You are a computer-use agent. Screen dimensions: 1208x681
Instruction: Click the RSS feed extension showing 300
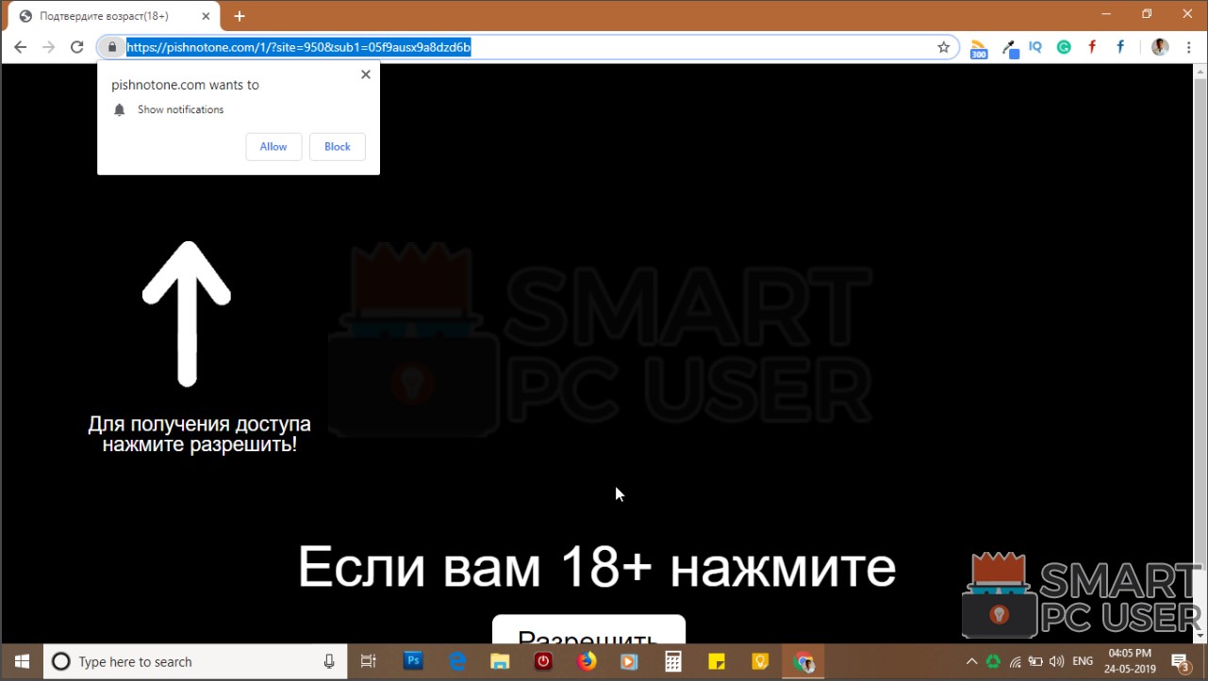[x=978, y=46]
